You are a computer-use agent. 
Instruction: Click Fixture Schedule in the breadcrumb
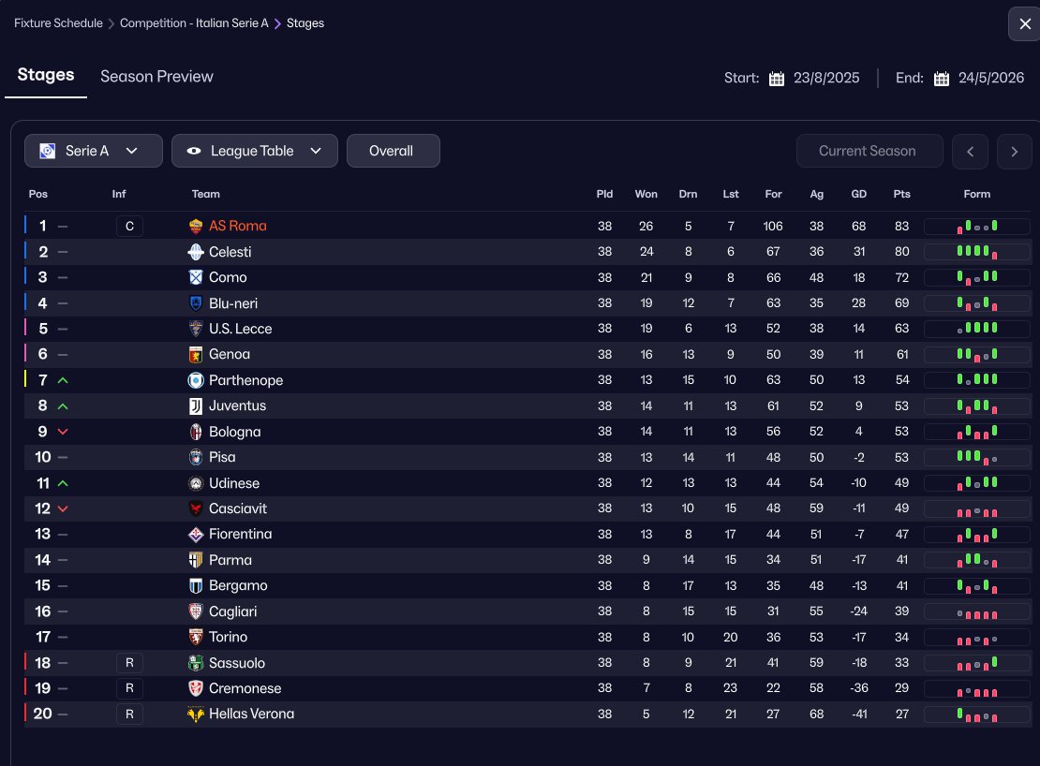[58, 23]
